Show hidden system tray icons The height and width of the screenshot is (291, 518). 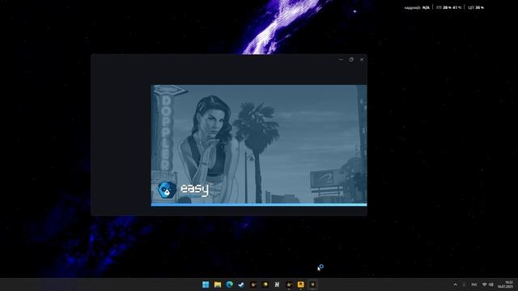click(455, 285)
